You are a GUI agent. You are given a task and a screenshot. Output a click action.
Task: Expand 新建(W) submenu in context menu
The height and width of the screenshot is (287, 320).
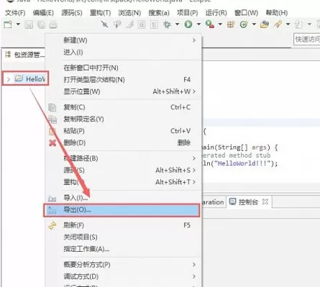pyautogui.click(x=194, y=40)
